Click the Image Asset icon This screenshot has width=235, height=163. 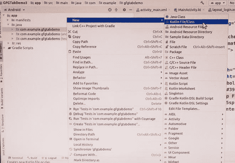coord(166,73)
